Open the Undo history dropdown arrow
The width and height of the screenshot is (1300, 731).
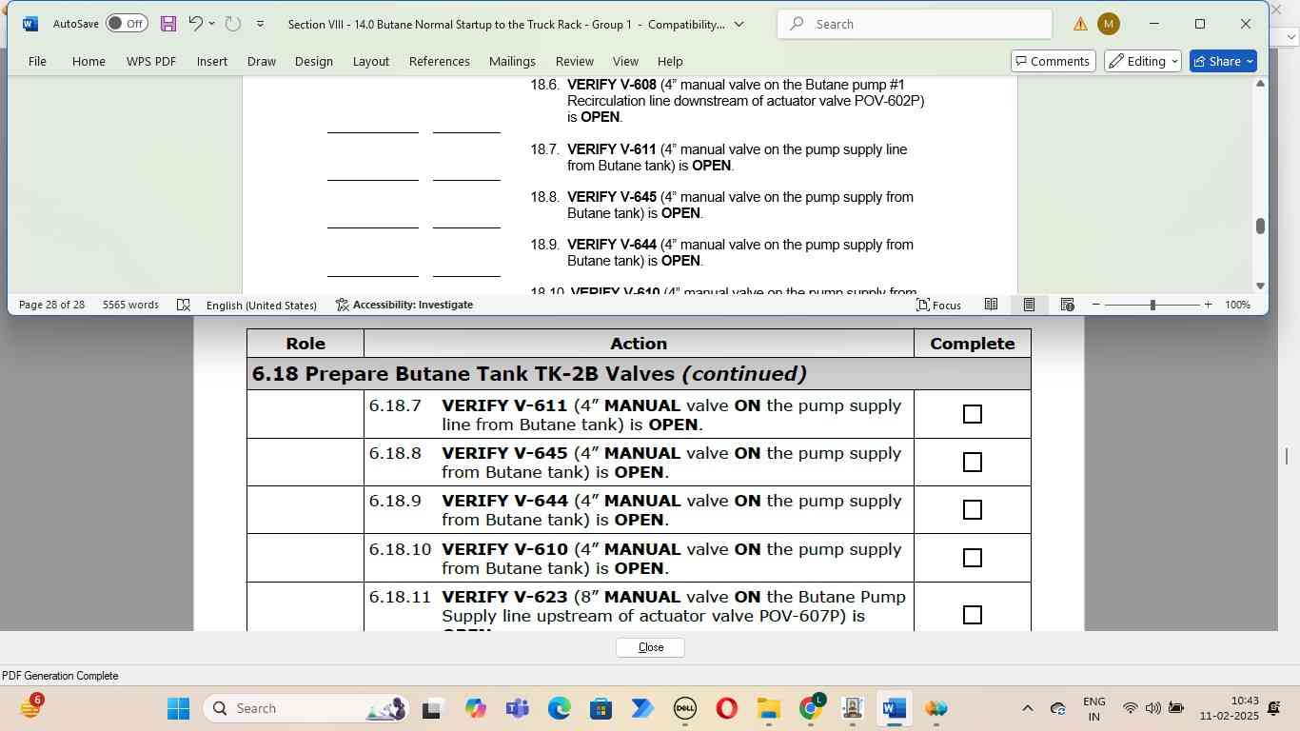coord(211,24)
